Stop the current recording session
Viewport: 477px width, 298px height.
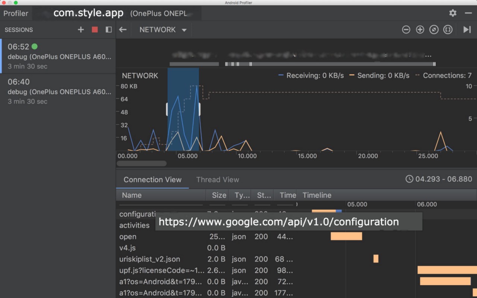click(94, 29)
